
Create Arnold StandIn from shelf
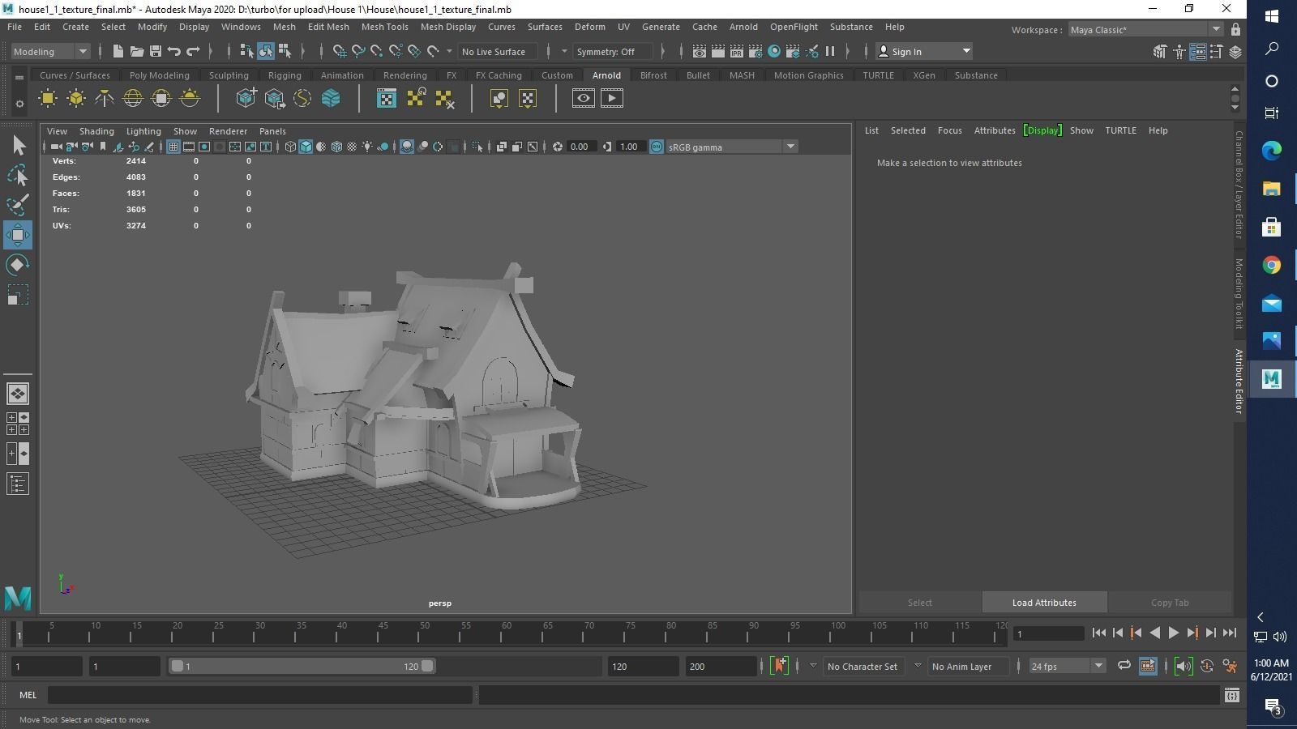(x=246, y=99)
